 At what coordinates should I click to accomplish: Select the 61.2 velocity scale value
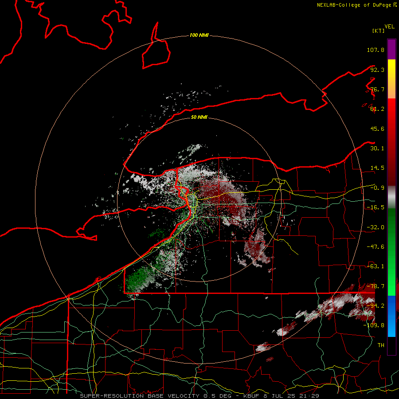tap(377, 109)
